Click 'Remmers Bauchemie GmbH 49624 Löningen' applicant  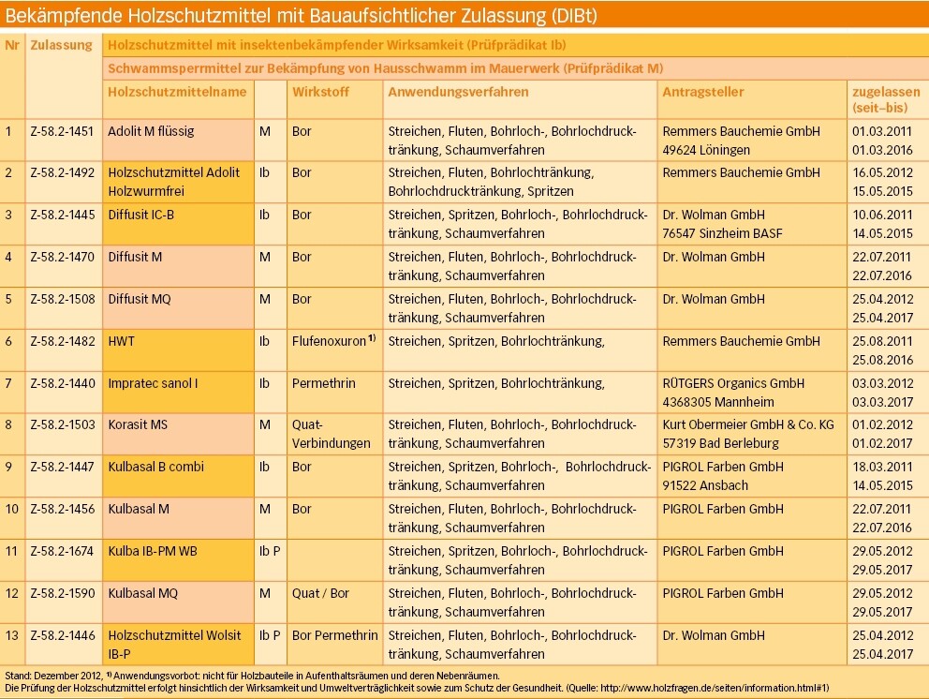[741, 141]
